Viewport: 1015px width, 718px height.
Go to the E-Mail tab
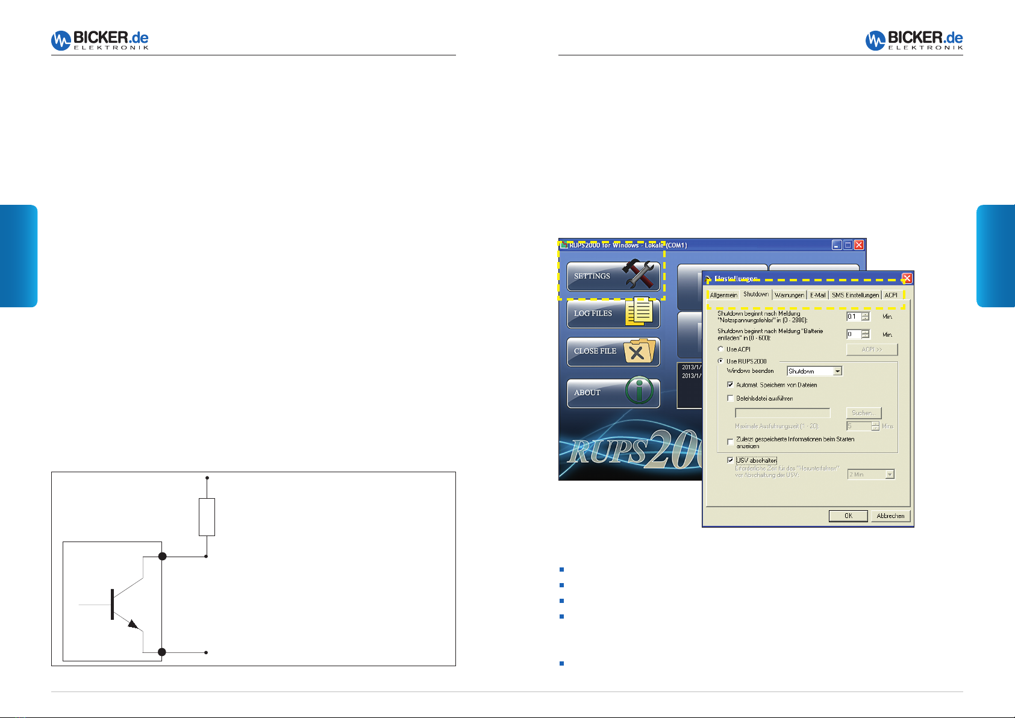tap(817, 295)
